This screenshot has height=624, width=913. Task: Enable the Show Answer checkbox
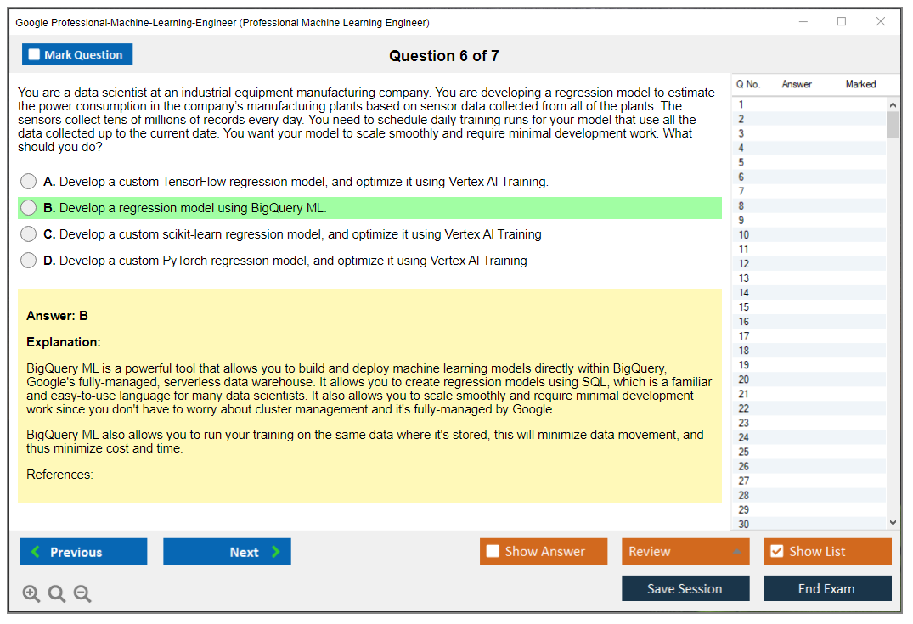coord(493,552)
